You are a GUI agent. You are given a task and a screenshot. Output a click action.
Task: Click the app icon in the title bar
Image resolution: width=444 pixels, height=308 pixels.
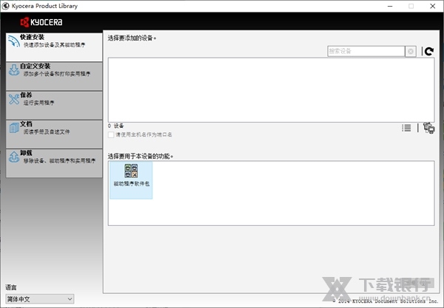click(x=6, y=6)
